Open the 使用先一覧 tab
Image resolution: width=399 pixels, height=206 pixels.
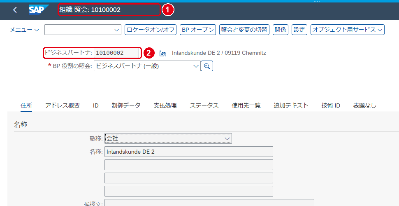(x=246, y=105)
